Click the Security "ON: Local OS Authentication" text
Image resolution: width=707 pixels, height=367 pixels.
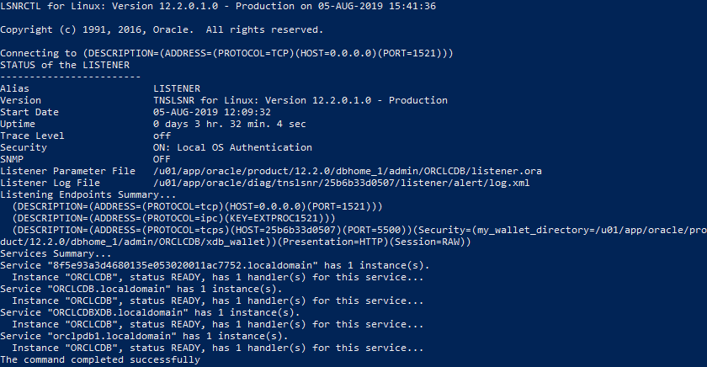[x=232, y=147]
